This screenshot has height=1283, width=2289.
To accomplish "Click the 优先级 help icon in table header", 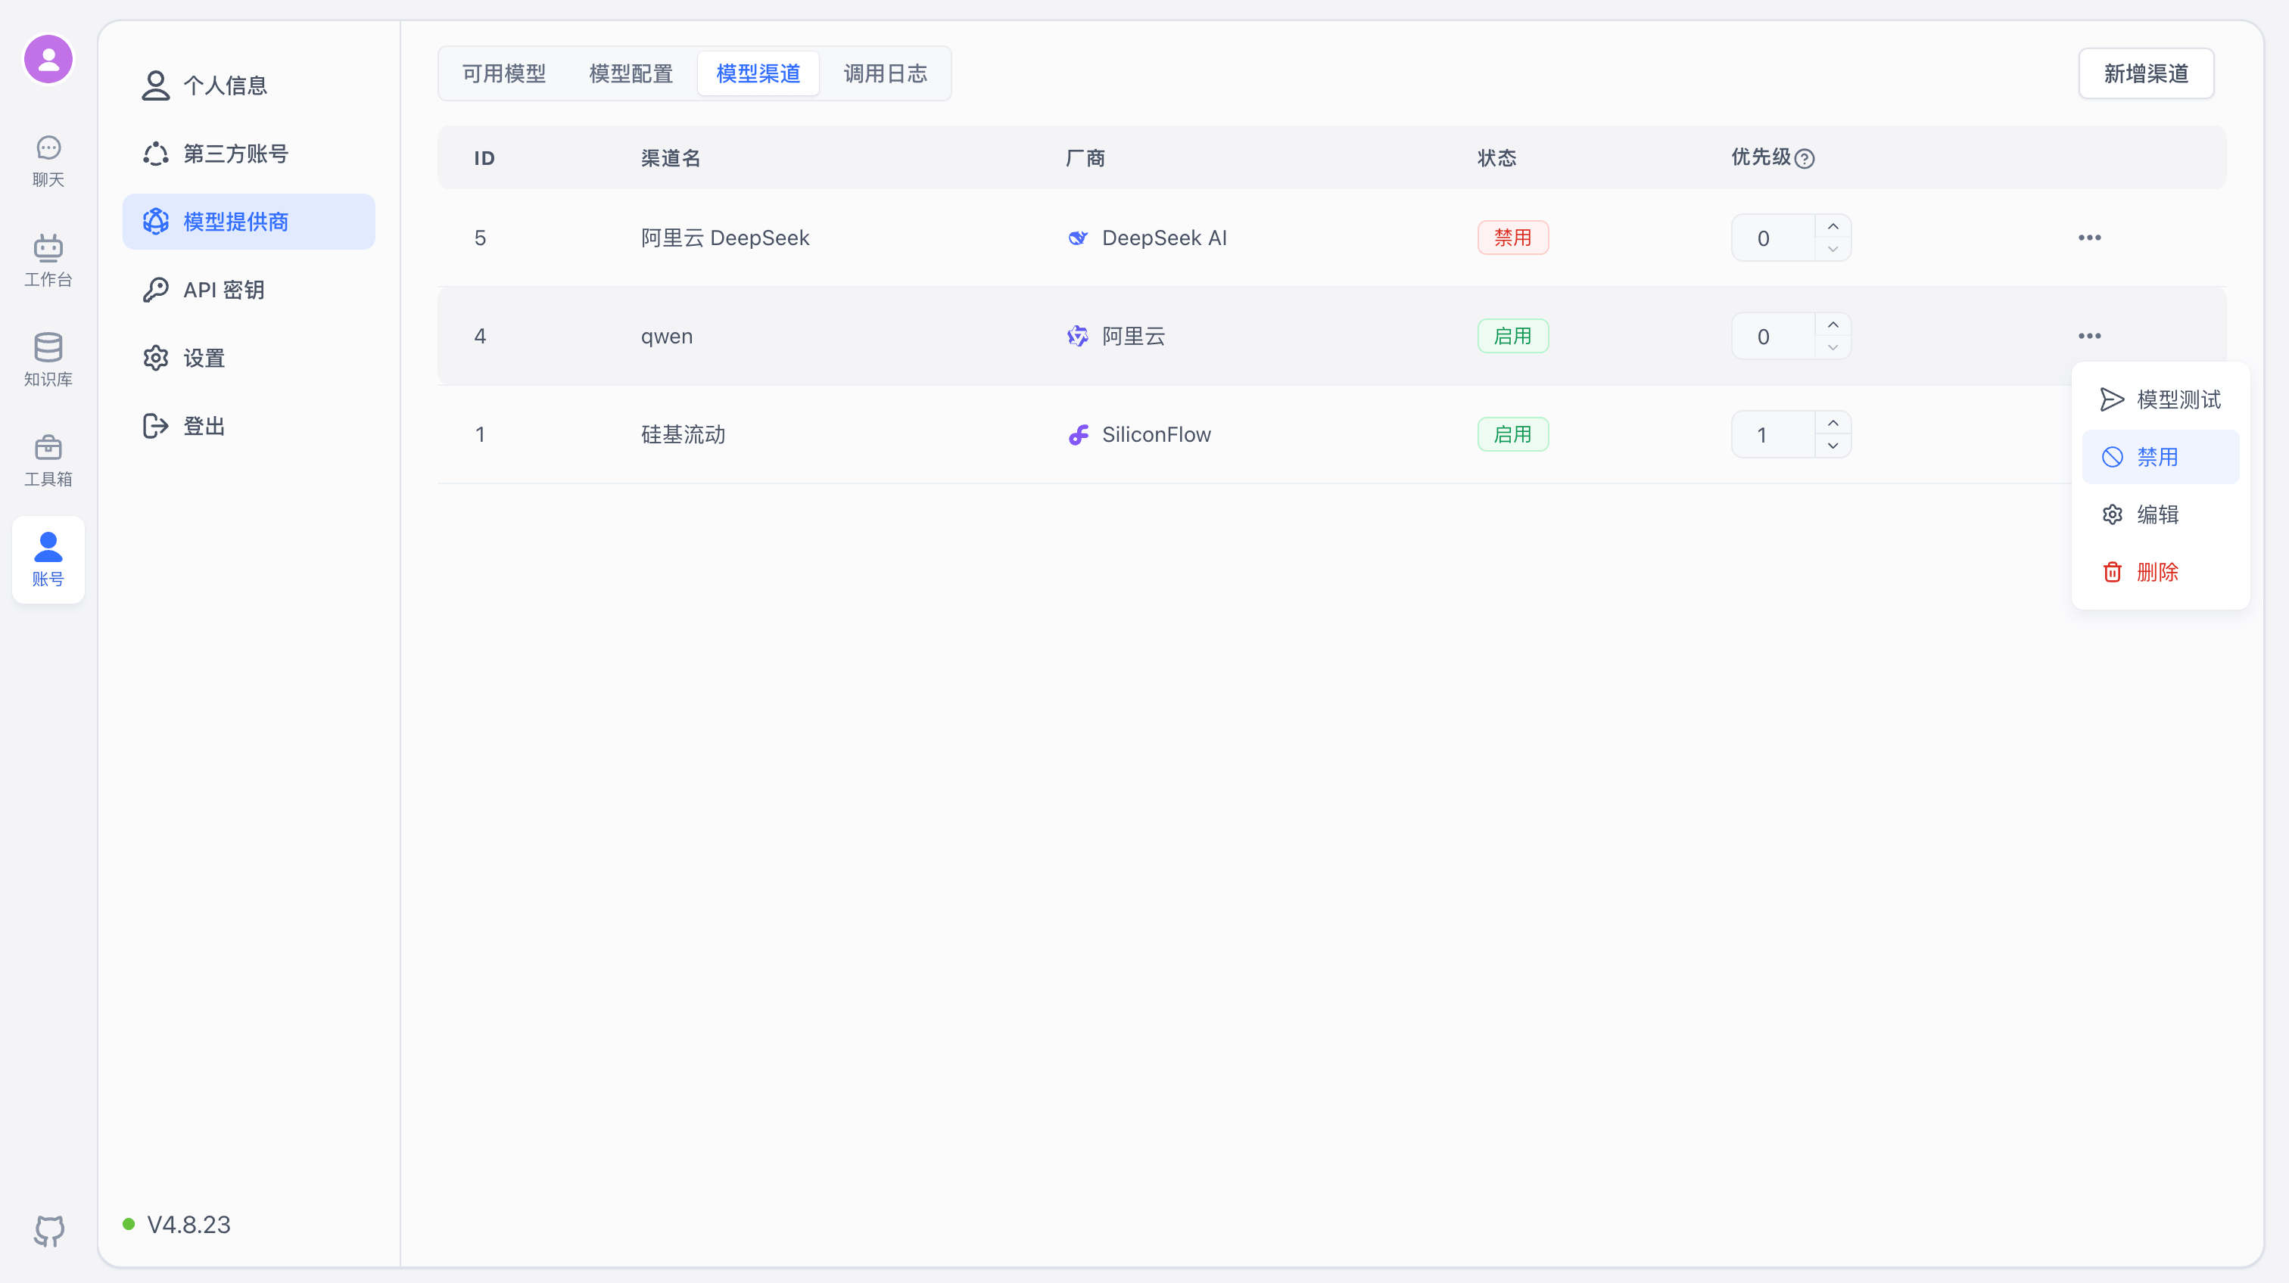I will pyautogui.click(x=1805, y=158).
